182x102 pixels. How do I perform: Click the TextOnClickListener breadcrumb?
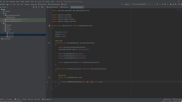(54, 4)
